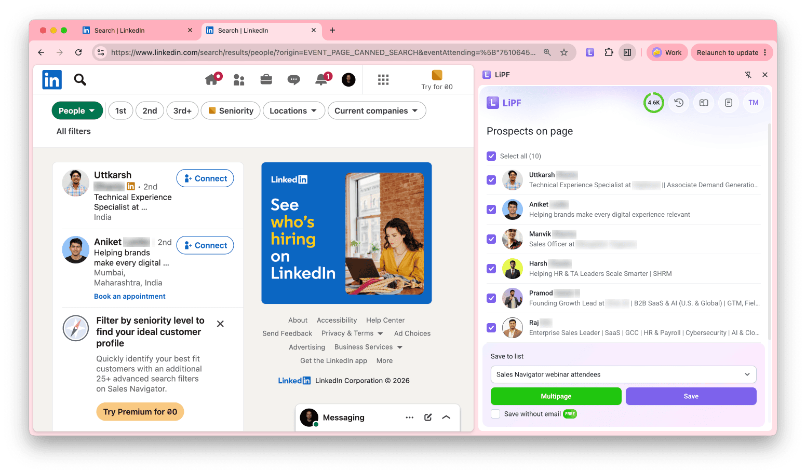Uncheck the Manvik prospect checkbox
806x474 pixels.
[491, 239]
